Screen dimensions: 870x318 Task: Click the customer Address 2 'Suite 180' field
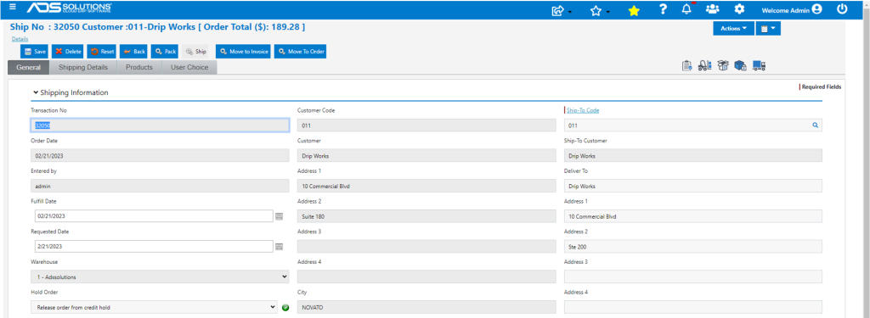(427, 216)
